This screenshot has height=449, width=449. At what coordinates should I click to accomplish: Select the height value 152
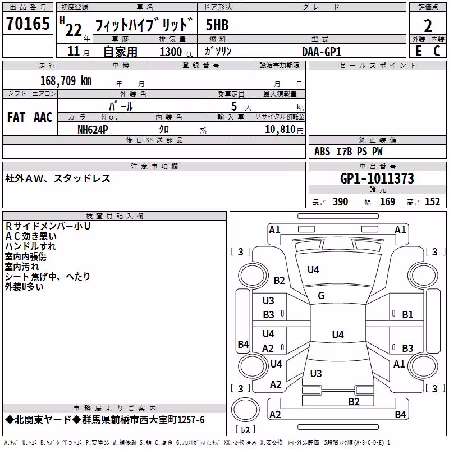432,202
